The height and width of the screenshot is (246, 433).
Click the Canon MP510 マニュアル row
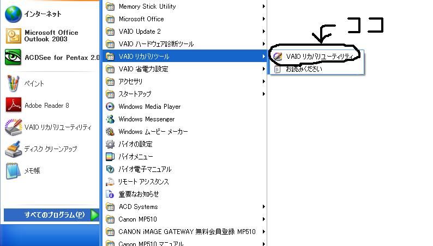(x=185, y=243)
